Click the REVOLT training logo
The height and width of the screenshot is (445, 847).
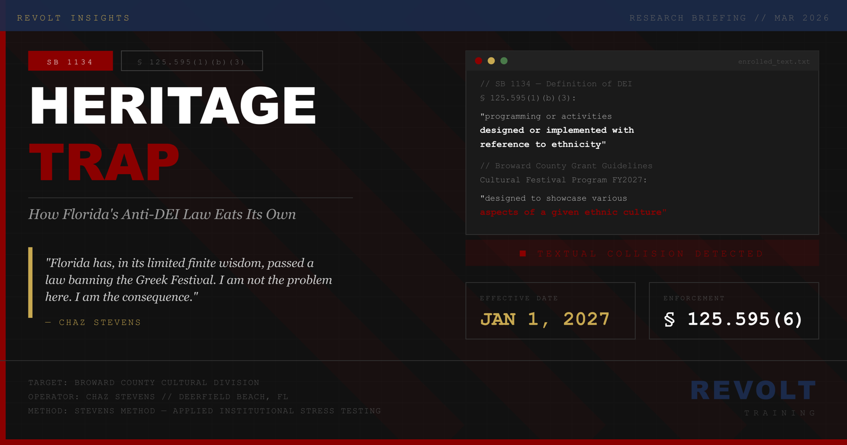point(753,391)
